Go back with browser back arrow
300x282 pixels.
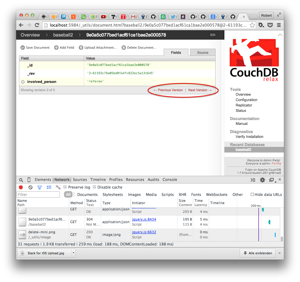pos(21,25)
